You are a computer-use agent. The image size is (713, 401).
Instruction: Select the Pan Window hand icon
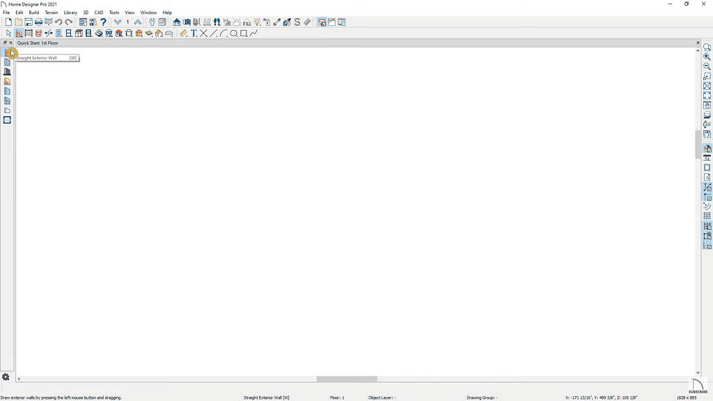point(707,105)
